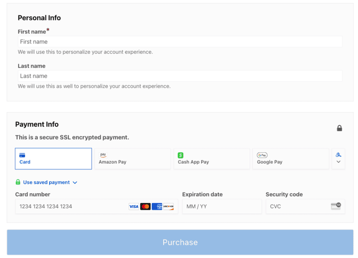Click the Mastercard logo

pyautogui.click(x=145, y=206)
